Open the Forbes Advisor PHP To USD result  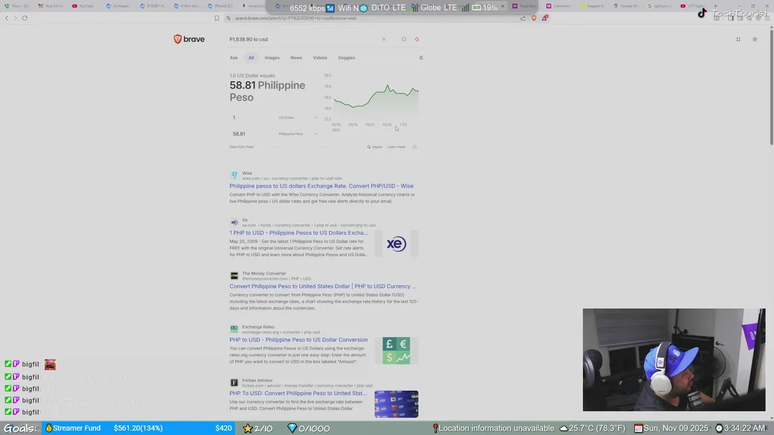tap(298, 393)
